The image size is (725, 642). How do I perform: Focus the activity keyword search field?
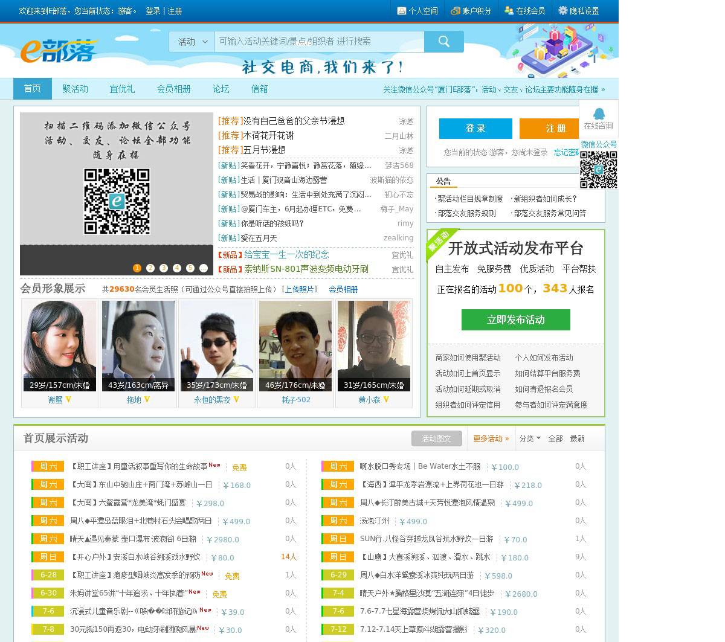click(x=319, y=42)
